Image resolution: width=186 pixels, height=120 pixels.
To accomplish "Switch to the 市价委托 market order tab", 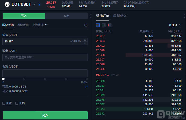I will pyautogui.click(x=23, y=25).
